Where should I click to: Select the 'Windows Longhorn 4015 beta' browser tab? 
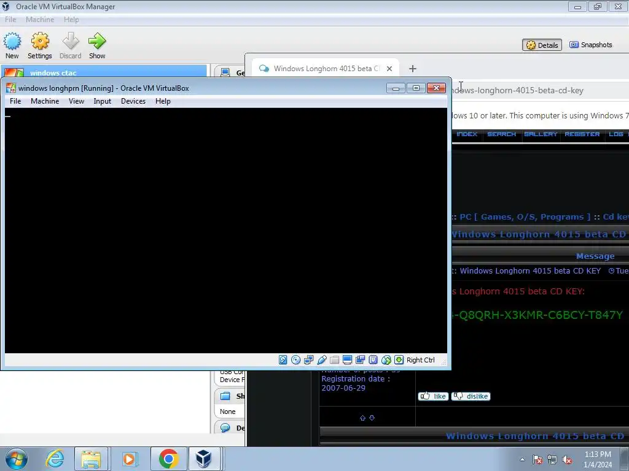click(326, 69)
